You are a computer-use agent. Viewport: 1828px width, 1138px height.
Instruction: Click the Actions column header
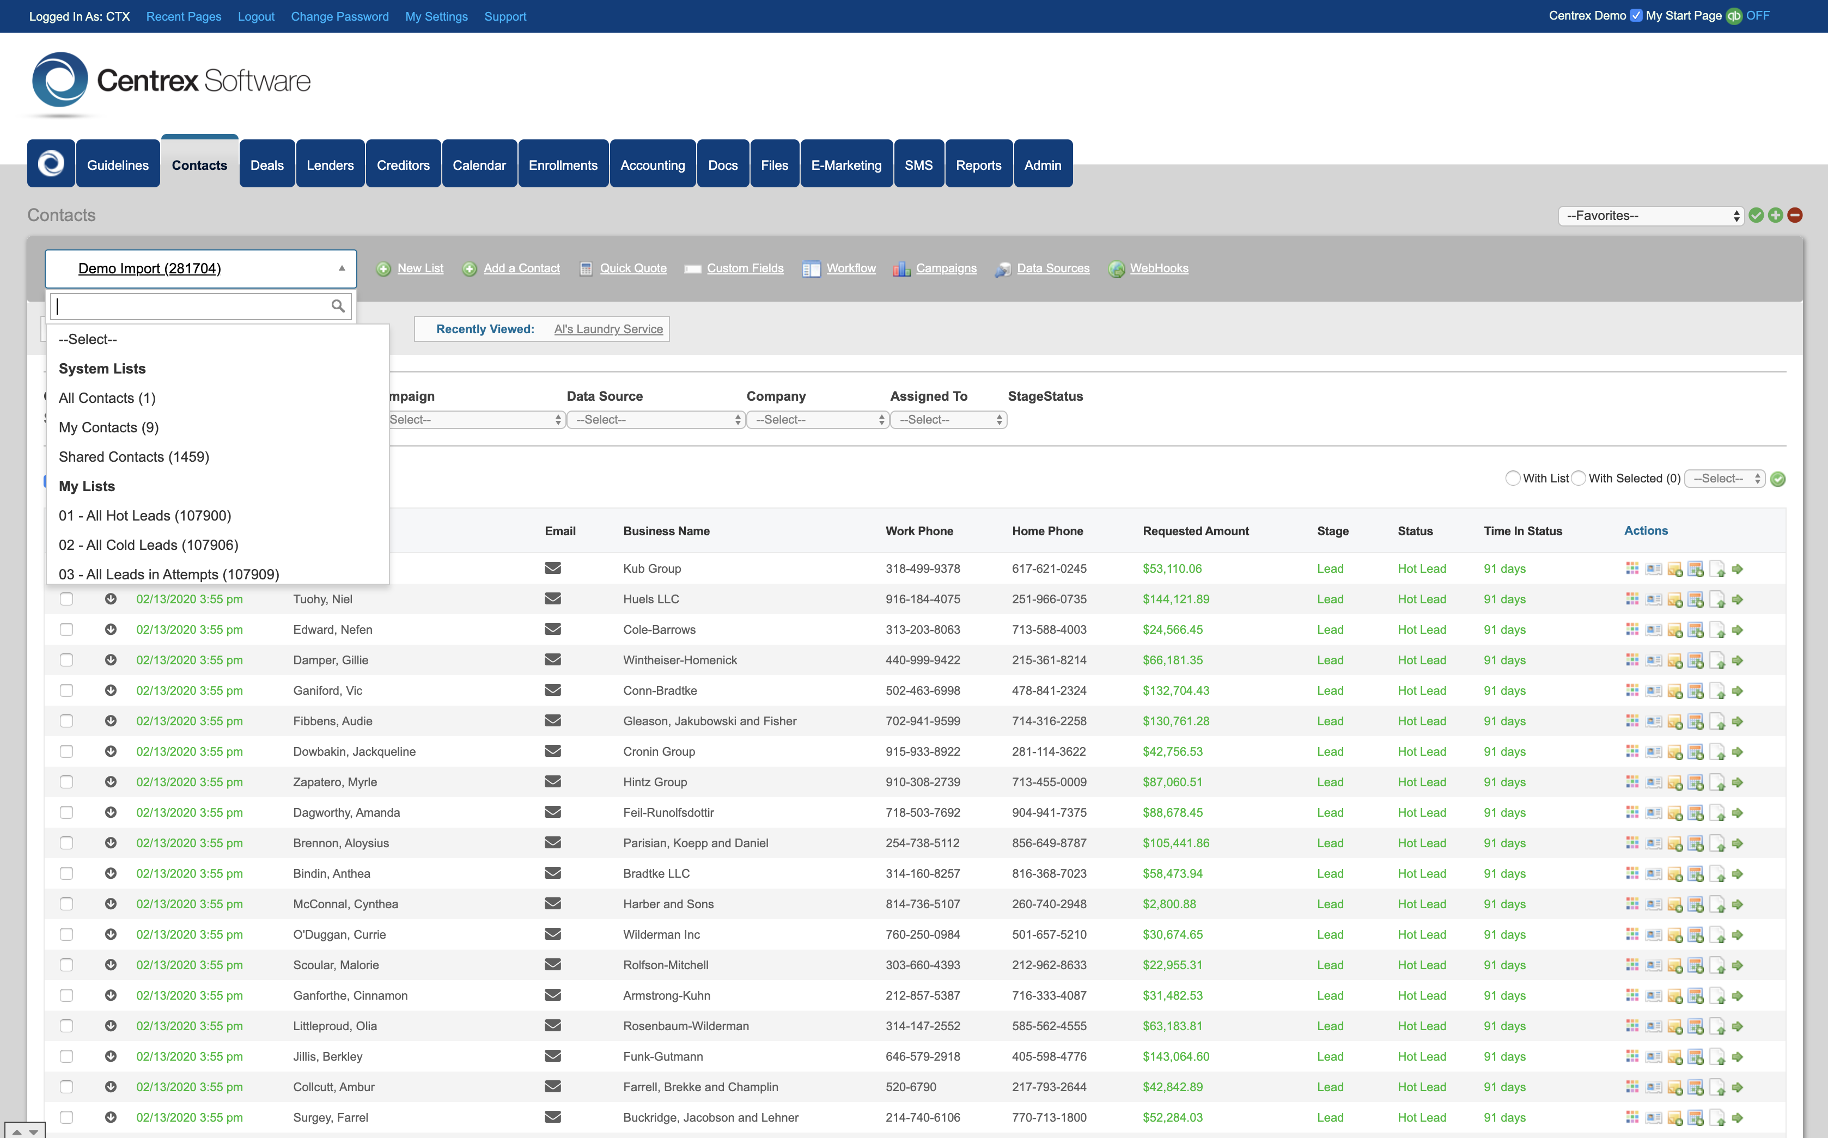click(x=1646, y=531)
